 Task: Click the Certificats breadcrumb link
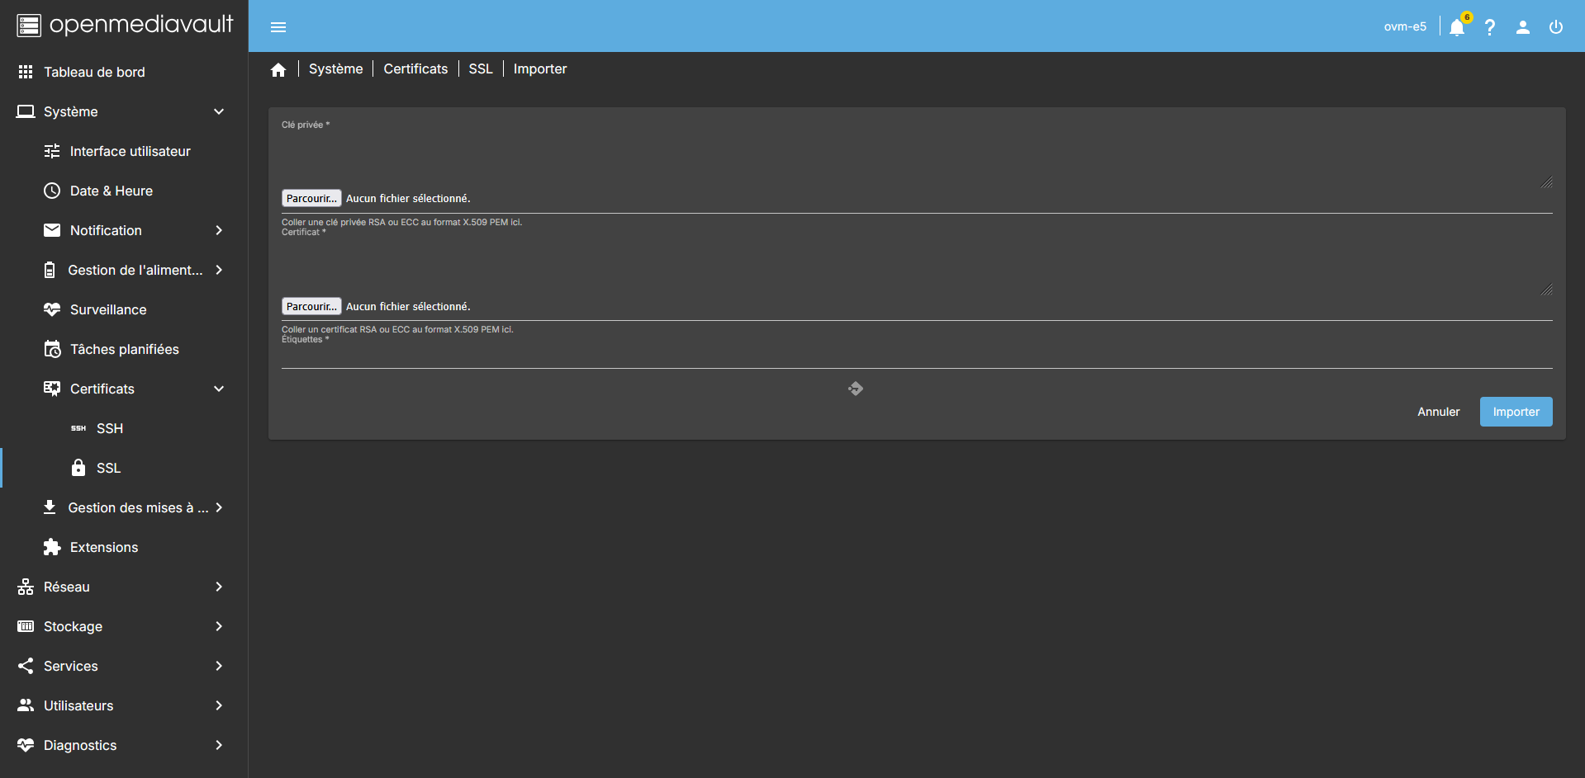(415, 69)
